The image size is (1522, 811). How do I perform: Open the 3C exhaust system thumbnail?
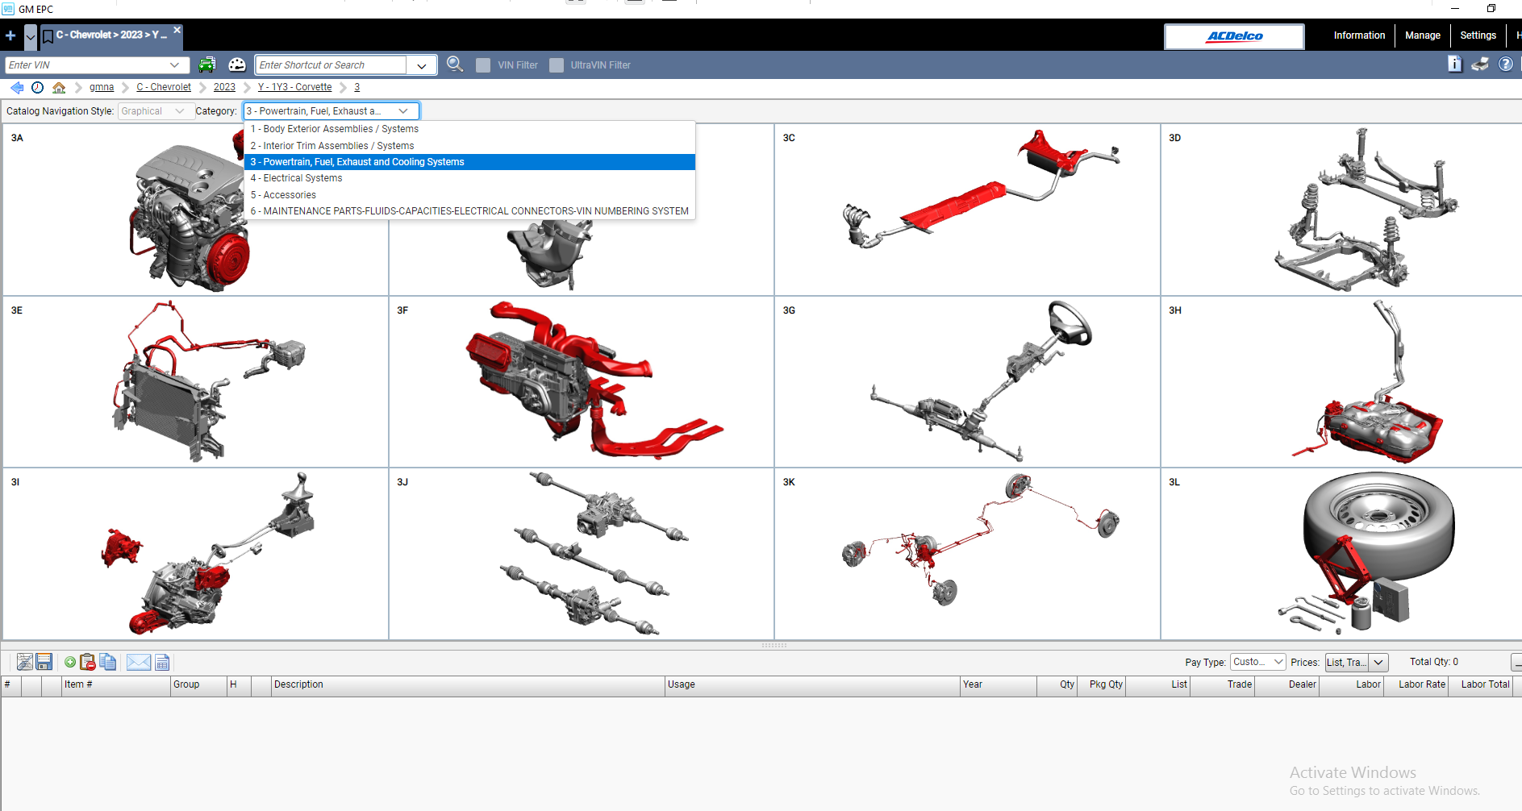pyautogui.click(x=967, y=210)
